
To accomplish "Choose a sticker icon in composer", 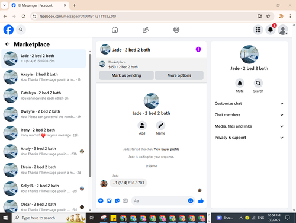I will coord(117,201).
